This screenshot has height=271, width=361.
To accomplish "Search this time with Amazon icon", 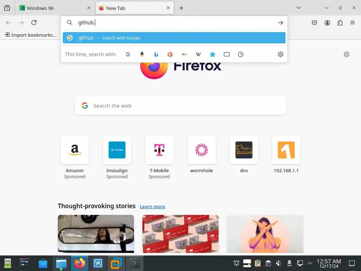I will [142, 54].
